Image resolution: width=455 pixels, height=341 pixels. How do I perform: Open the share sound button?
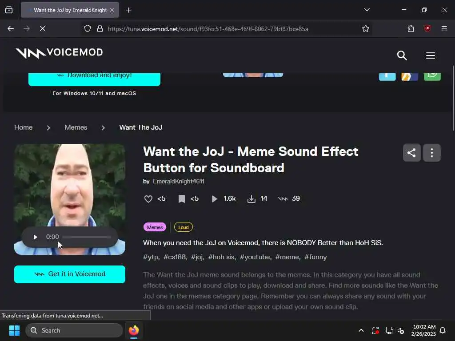[x=411, y=153]
